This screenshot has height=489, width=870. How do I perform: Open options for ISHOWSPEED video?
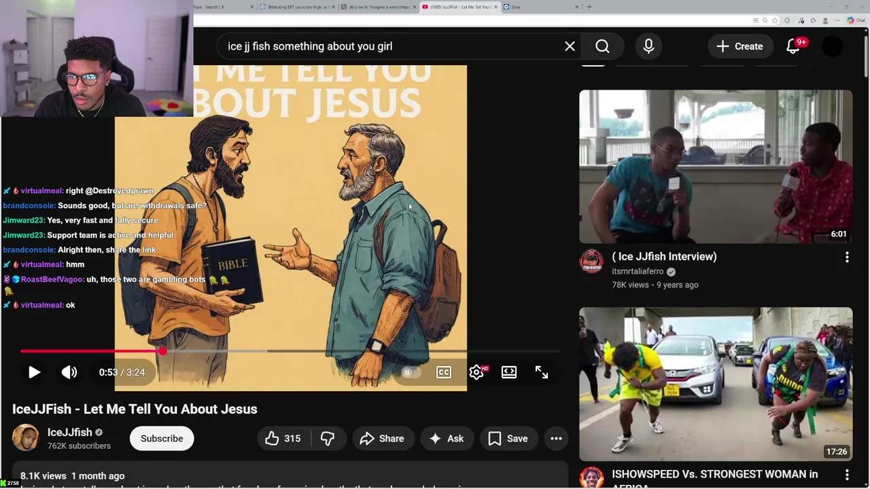(x=847, y=475)
